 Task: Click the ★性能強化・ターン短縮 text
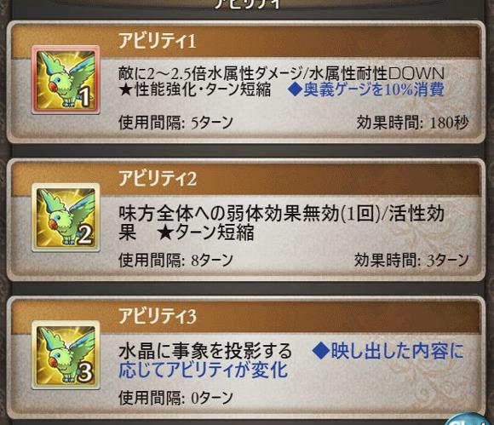point(195,90)
